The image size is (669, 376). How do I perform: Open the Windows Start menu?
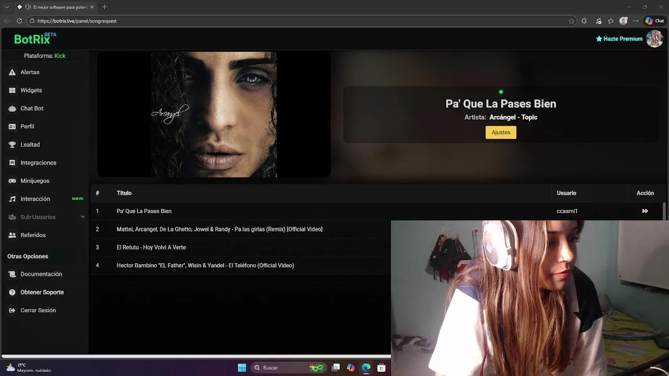pos(241,368)
